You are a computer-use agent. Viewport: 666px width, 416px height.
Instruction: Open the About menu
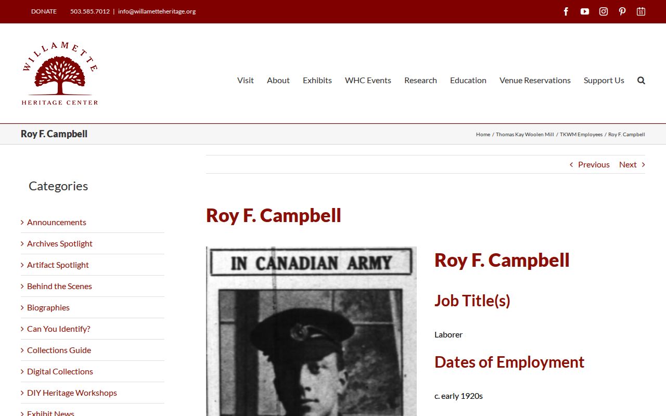pos(278,80)
